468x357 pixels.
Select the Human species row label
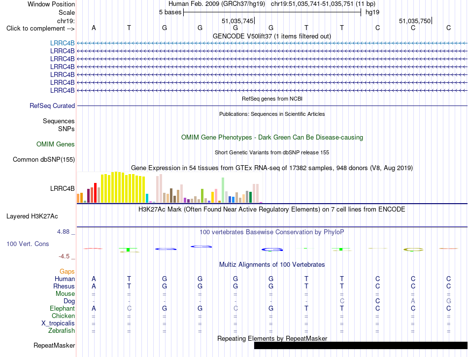coord(65,279)
